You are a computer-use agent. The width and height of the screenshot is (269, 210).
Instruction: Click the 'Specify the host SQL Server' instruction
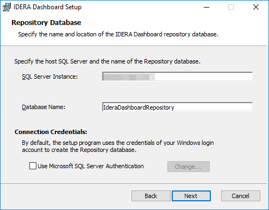[x=108, y=61]
